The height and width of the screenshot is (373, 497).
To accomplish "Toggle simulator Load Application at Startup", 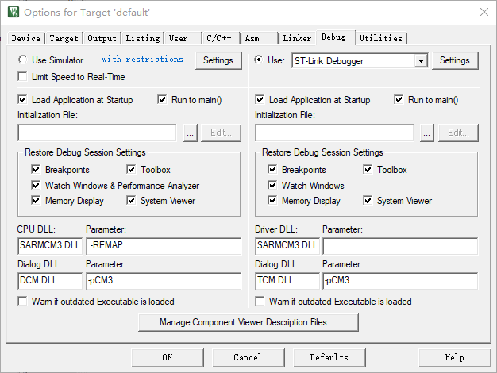I will [22, 99].
